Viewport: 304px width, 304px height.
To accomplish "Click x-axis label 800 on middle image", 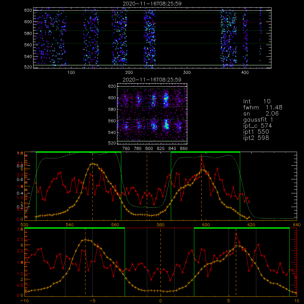I will [x=149, y=149].
